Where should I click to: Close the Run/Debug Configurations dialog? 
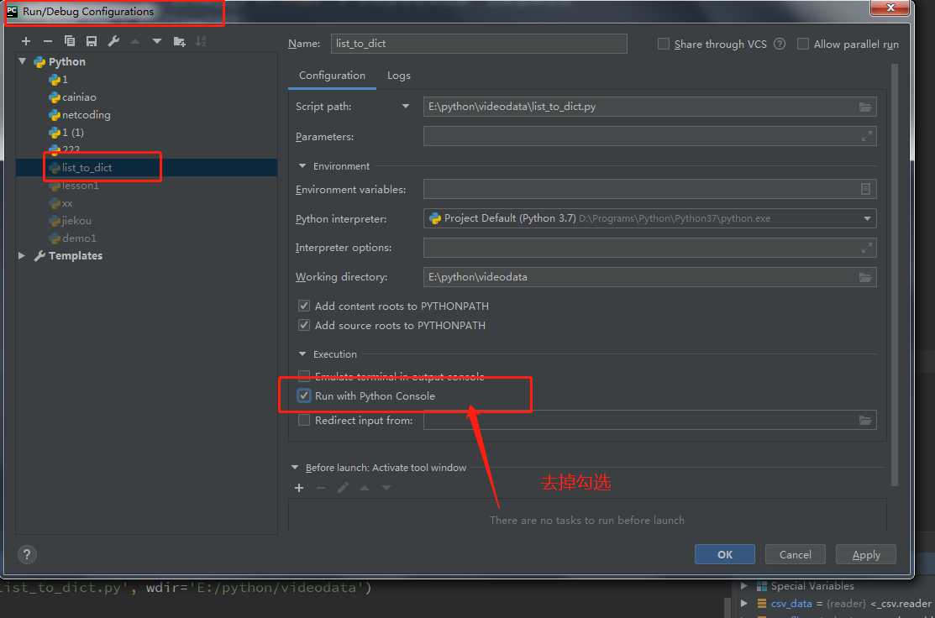pos(890,8)
